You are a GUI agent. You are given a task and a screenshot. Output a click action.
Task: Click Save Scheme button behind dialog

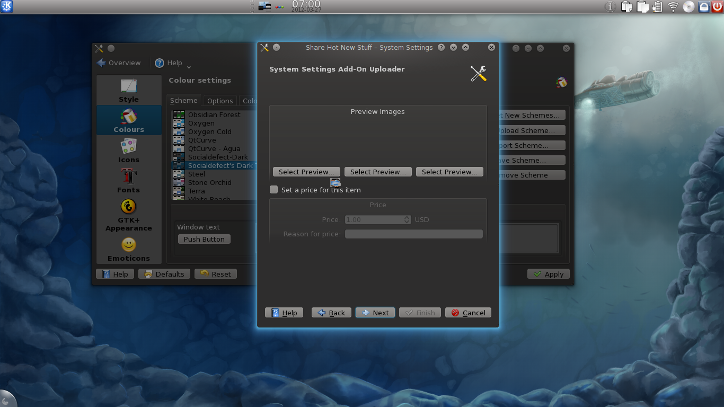(532, 160)
